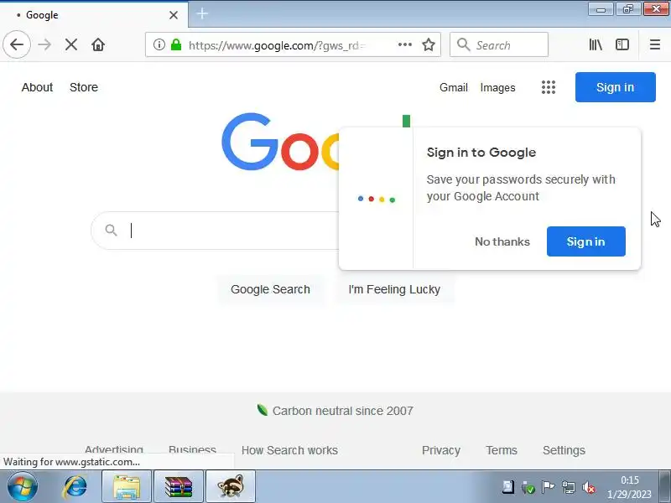Click Show desktop strip beside the clock
The width and height of the screenshot is (671, 503).
[664, 487]
